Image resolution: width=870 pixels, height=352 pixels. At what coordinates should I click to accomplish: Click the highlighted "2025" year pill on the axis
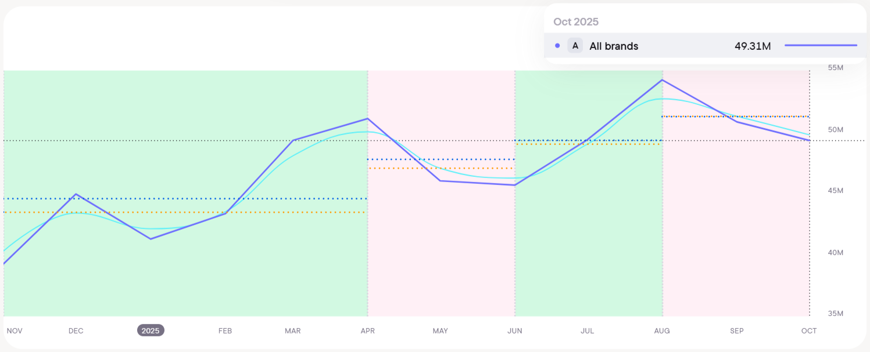coord(151,331)
